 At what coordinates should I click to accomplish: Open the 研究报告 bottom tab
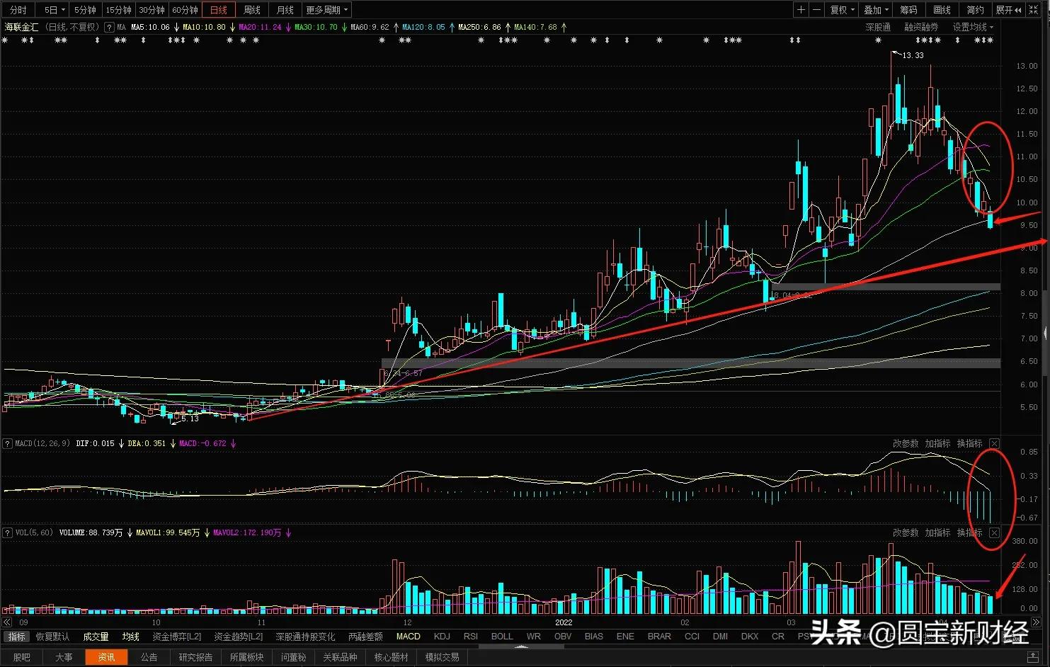tap(195, 657)
